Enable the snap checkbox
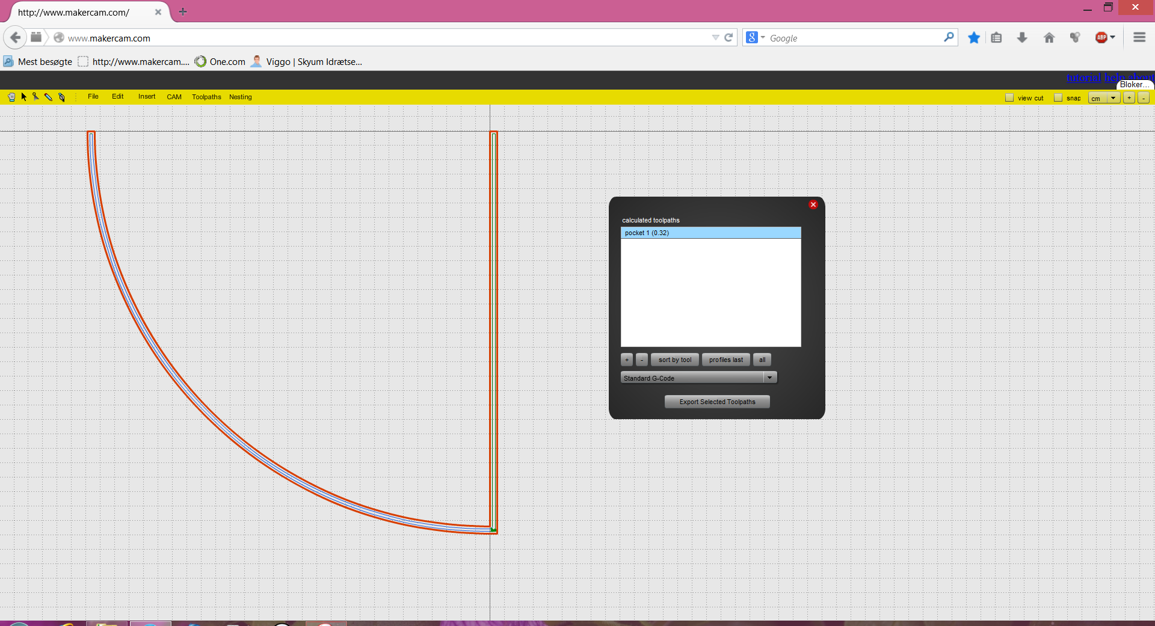The height and width of the screenshot is (626, 1155). click(1058, 98)
